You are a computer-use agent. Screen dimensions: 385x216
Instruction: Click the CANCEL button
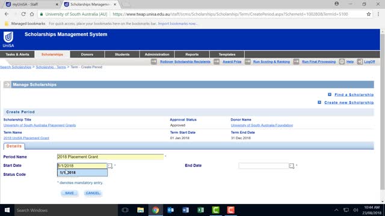93,193
